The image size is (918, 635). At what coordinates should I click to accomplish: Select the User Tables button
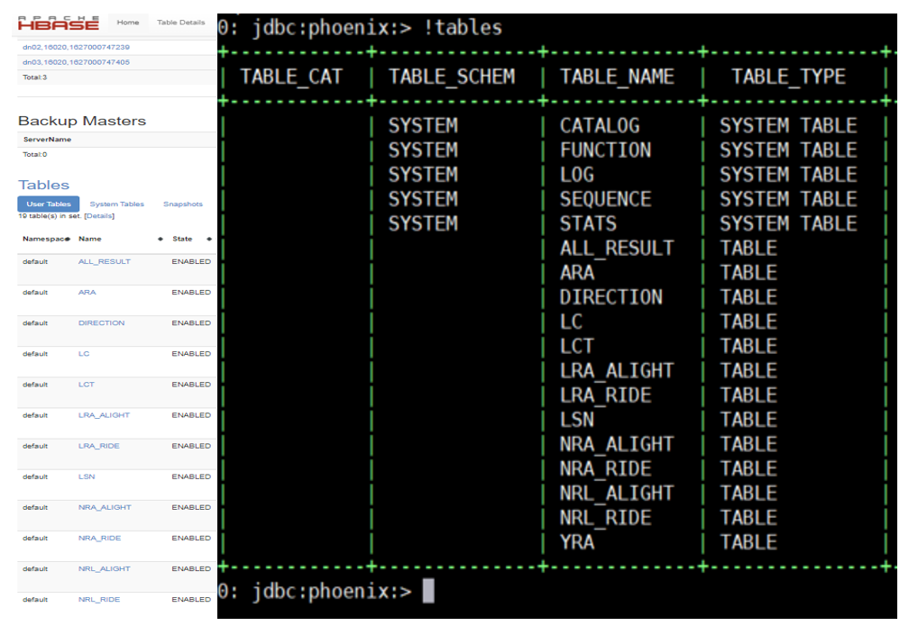48,204
